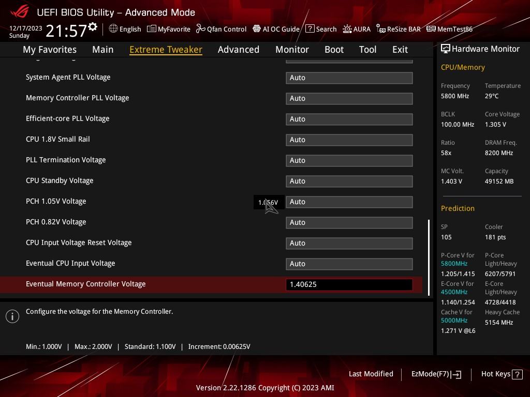This screenshot has width=530, height=397.
Task: Launch MemTest86 icon
Action: coord(431,29)
